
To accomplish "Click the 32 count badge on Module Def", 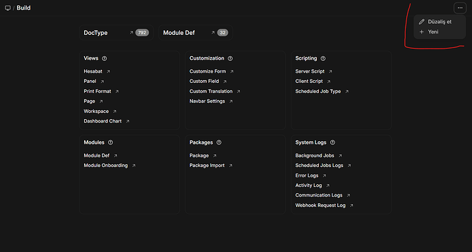I will [x=222, y=33].
